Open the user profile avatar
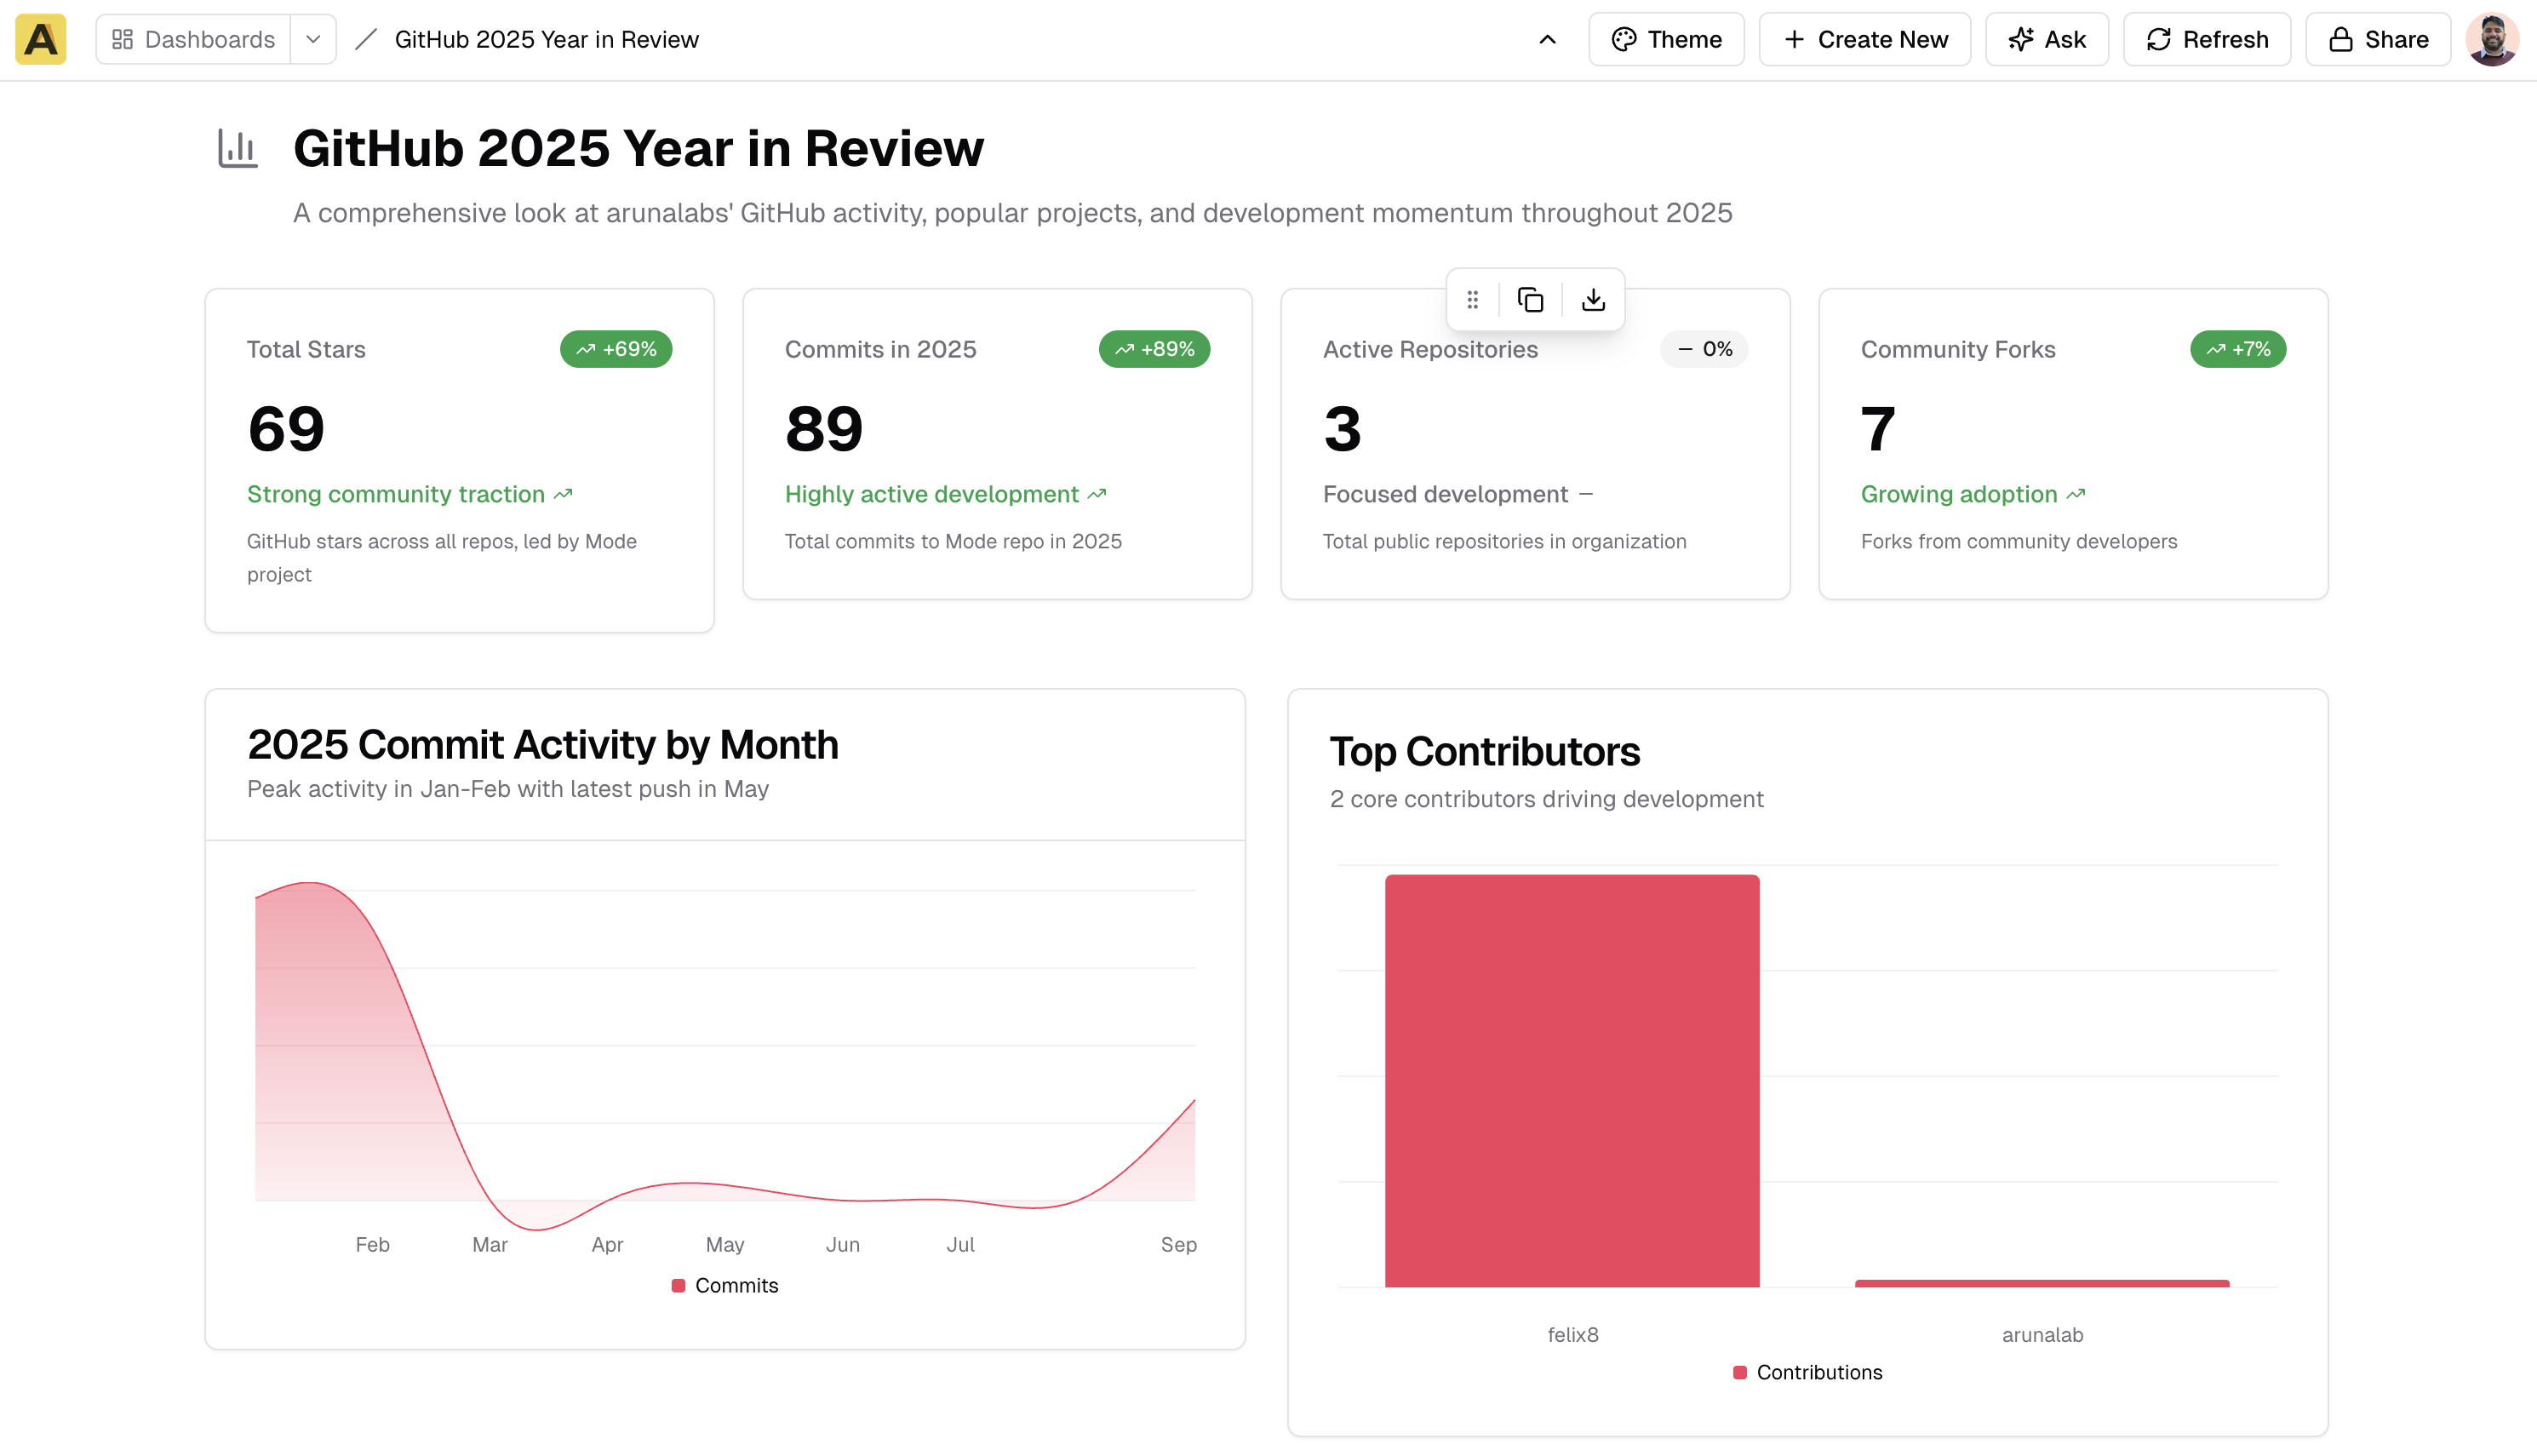The height and width of the screenshot is (1456, 2537). (2491, 39)
